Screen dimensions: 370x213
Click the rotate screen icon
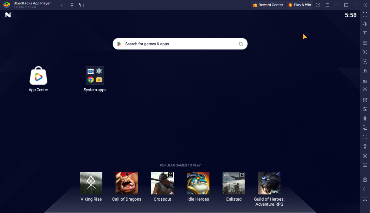(365, 128)
